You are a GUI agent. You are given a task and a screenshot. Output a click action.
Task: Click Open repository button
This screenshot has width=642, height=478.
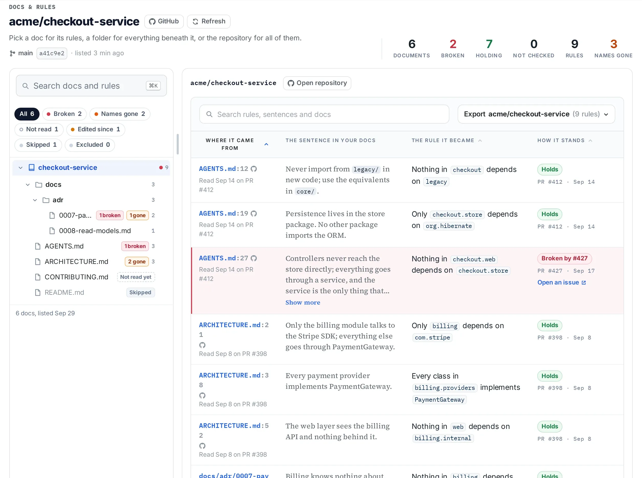pos(317,83)
